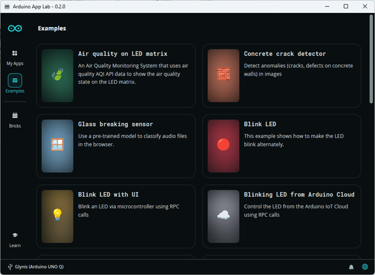Click the window Glass breaking sensor thumbnail

(x=57, y=146)
